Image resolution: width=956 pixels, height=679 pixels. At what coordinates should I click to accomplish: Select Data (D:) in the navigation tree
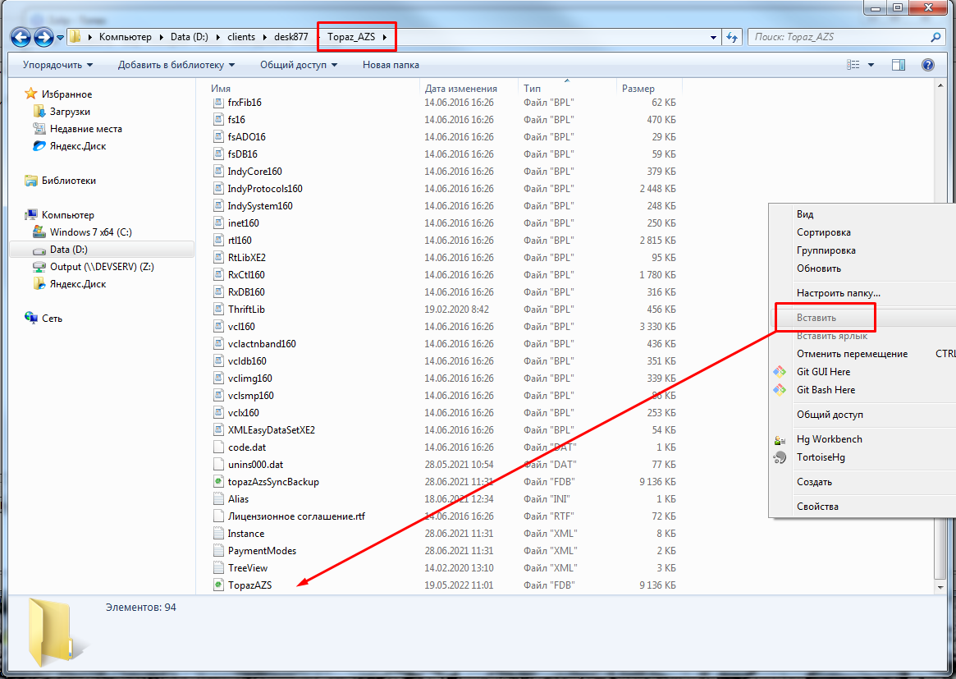[x=69, y=250]
